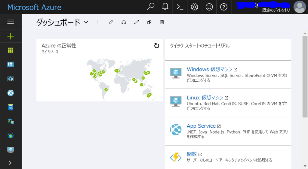
Task: Open the Linux 仮想マシン link
Action: tap(205, 98)
